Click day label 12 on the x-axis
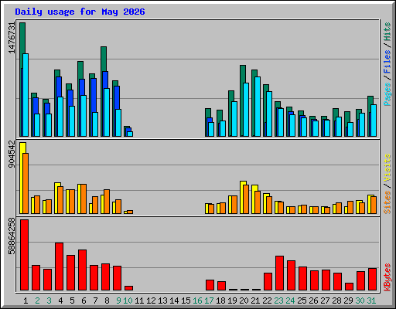The image size is (396, 309). pyautogui.click(x=151, y=301)
